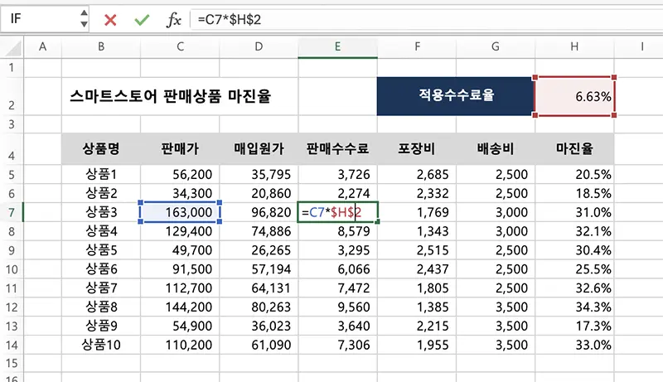Select row 4 header
The width and height of the screenshot is (663, 382).
(12, 149)
